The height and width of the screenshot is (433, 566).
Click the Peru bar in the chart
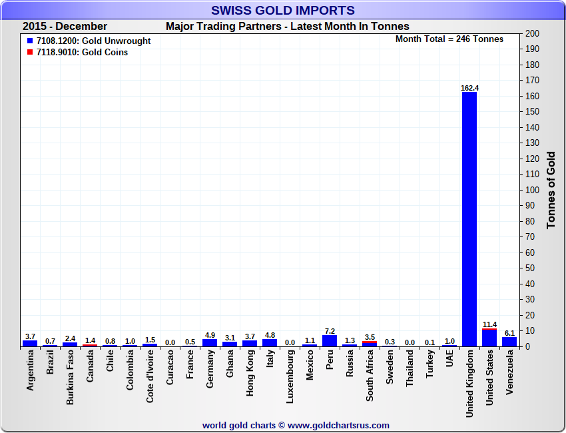[329, 341]
